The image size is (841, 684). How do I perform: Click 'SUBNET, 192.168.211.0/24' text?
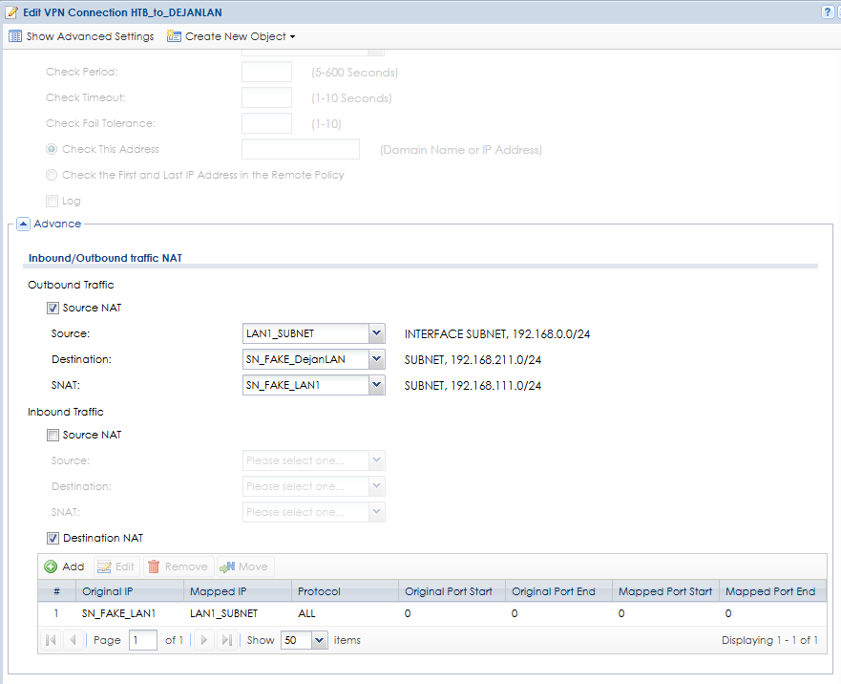(473, 360)
